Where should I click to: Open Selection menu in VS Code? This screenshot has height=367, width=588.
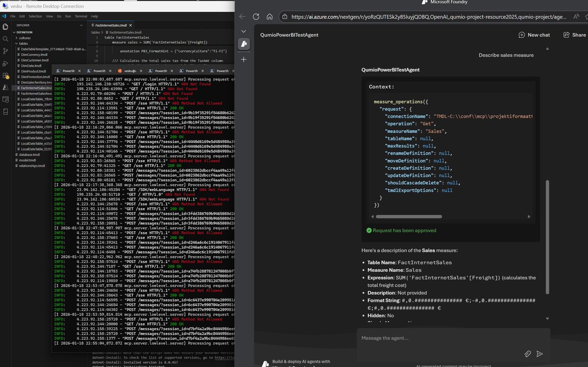coord(35,16)
